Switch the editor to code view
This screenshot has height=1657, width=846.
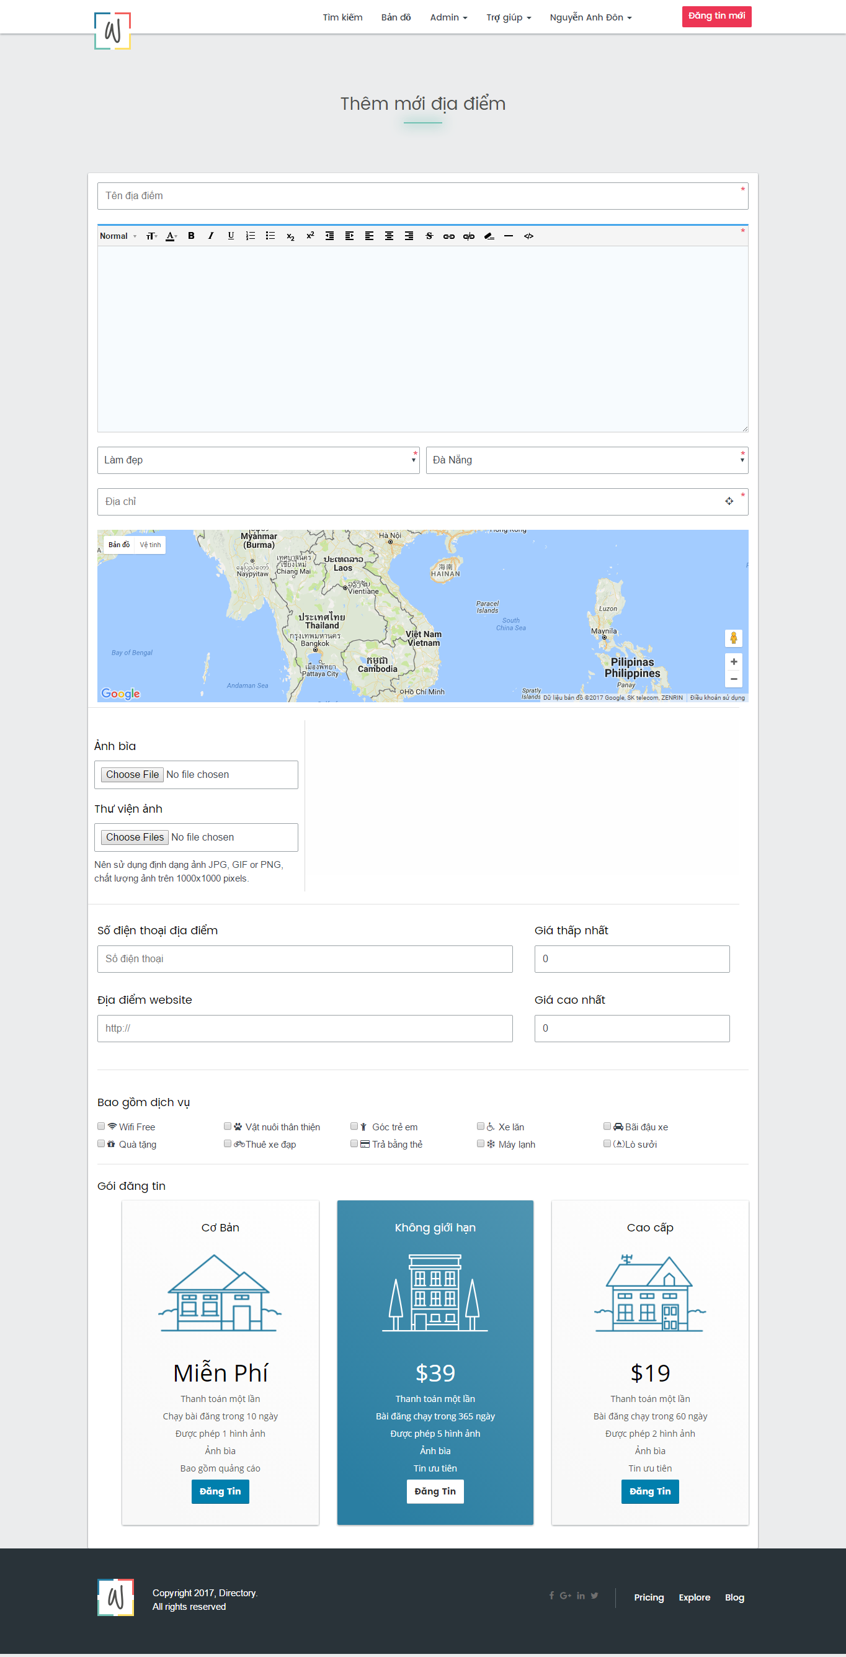528,236
